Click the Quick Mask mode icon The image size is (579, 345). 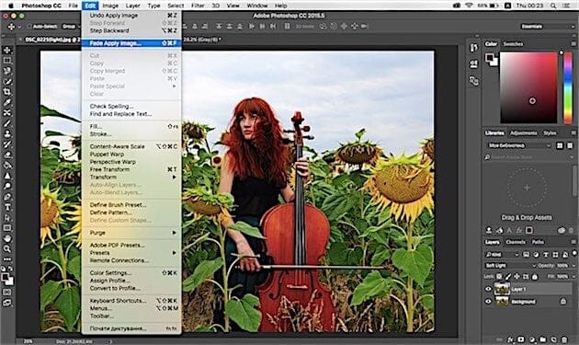coord(7,293)
